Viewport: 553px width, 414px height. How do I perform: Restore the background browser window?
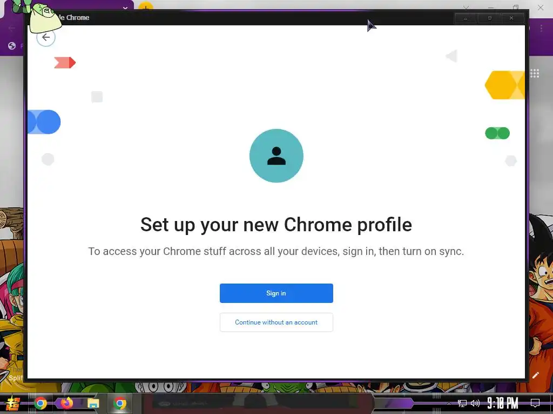pos(516,7)
